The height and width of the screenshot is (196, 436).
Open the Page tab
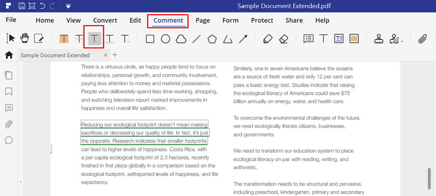point(203,20)
